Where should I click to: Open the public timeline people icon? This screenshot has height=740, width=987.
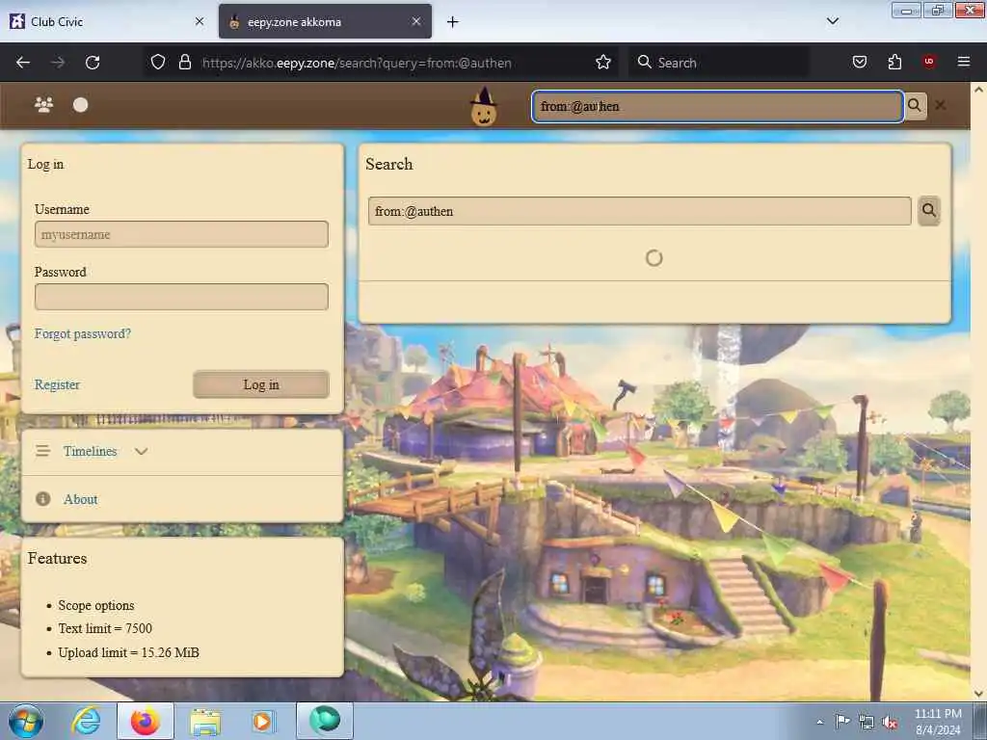[x=43, y=104]
